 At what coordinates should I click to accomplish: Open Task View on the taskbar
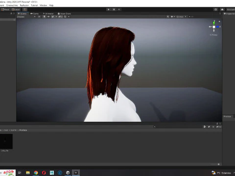(x=20, y=173)
